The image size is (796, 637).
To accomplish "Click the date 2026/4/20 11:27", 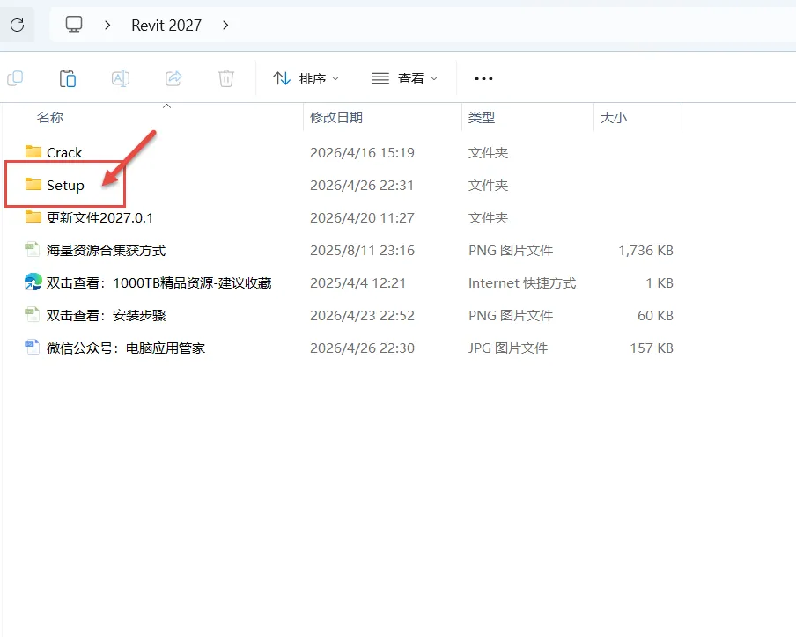I will [x=362, y=218].
